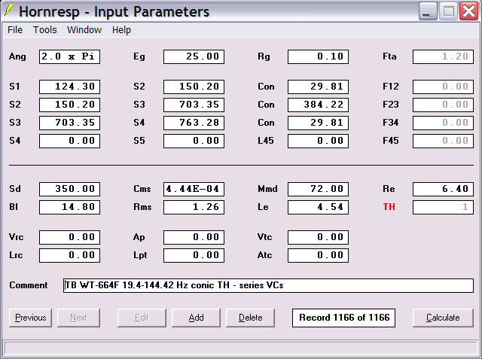The width and height of the screenshot is (482, 359).
Task: Click the Calculate button
Action: pos(443,318)
